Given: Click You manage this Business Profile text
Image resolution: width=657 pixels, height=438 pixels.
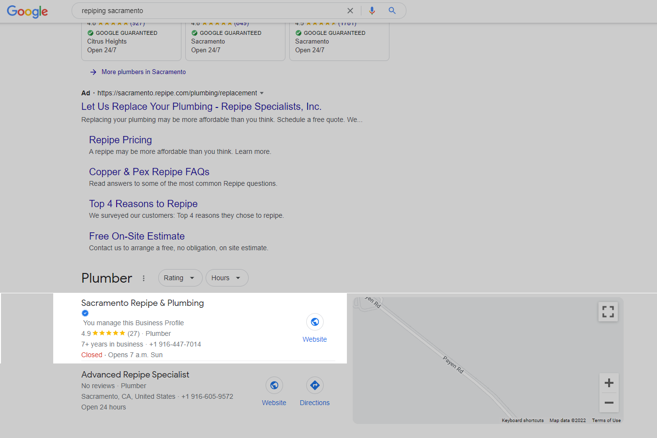Looking at the screenshot, I should [x=134, y=323].
